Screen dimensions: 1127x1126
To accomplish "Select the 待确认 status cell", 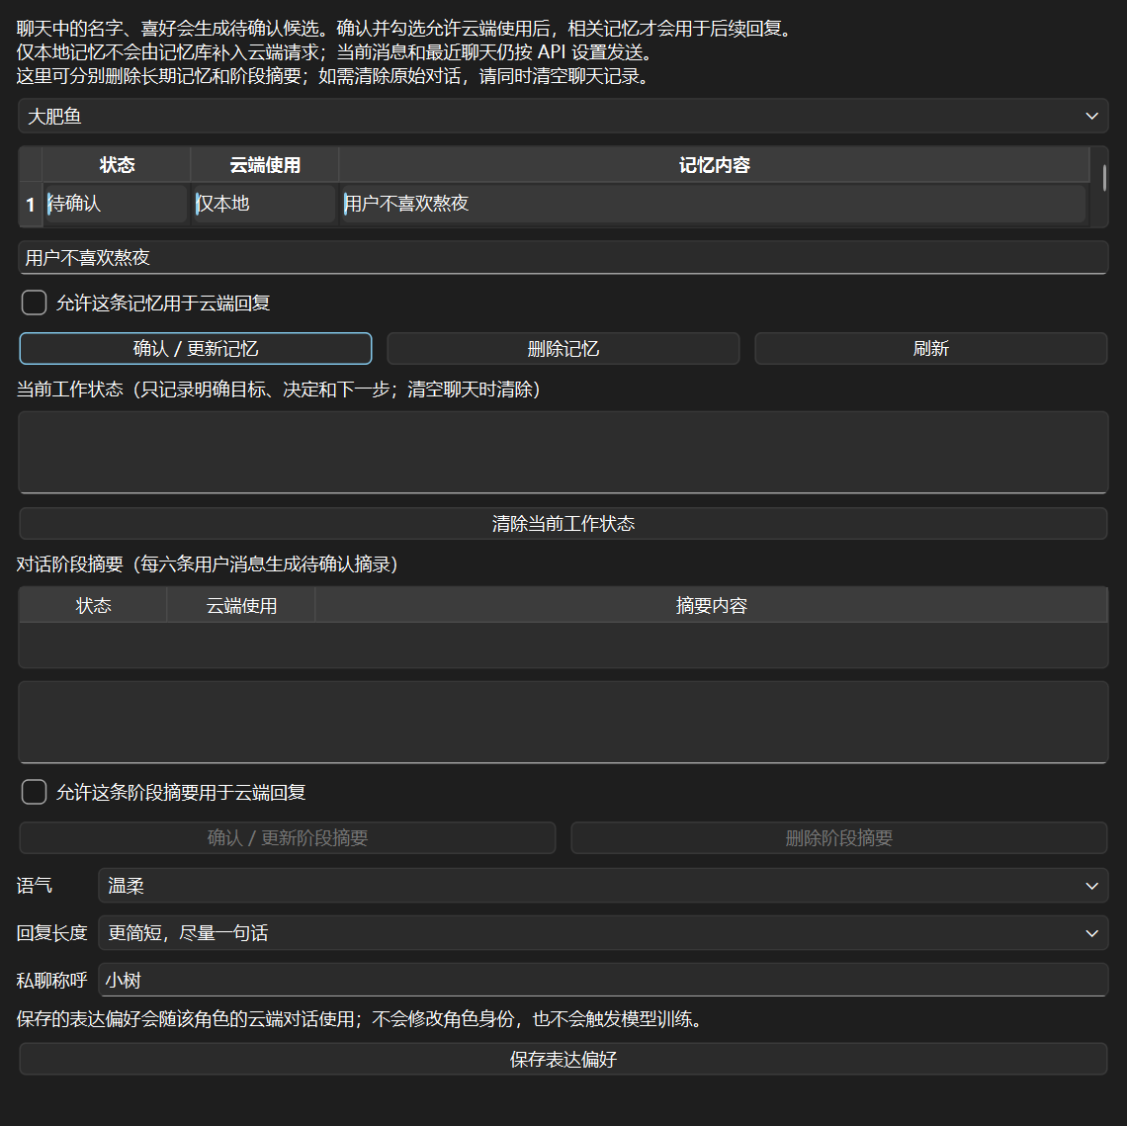I will click(117, 204).
